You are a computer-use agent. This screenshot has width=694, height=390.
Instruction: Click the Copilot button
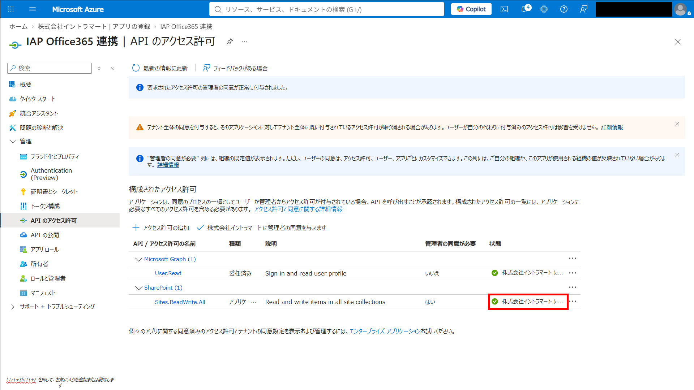(x=471, y=9)
